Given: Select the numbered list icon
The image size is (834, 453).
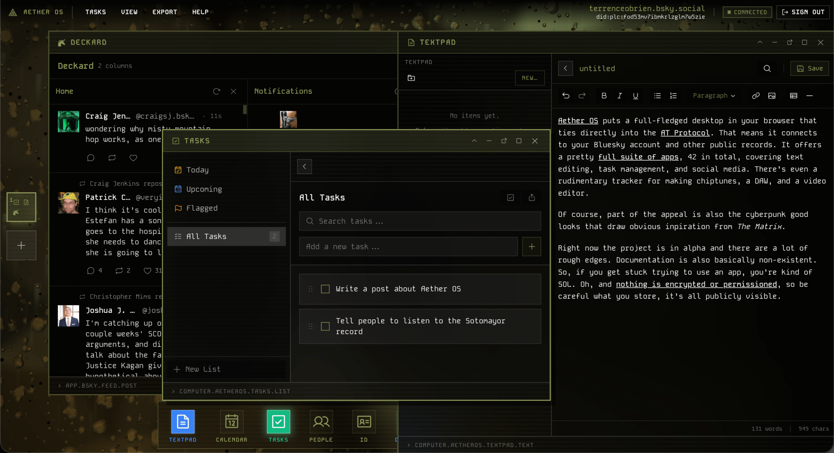Looking at the screenshot, I should coord(673,96).
